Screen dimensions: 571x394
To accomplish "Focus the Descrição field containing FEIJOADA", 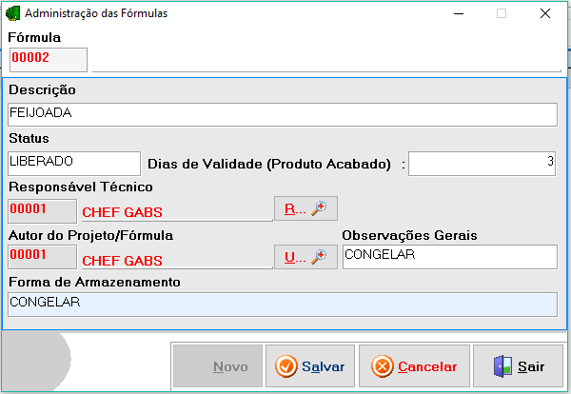I will pyautogui.click(x=283, y=115).
